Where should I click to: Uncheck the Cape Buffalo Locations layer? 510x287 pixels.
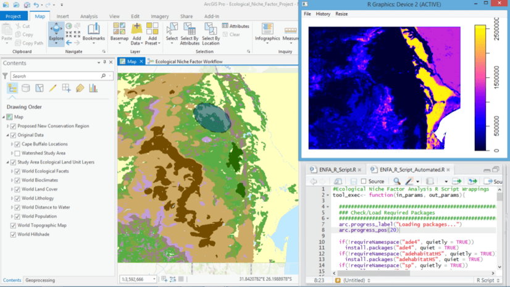click(17, 144)
